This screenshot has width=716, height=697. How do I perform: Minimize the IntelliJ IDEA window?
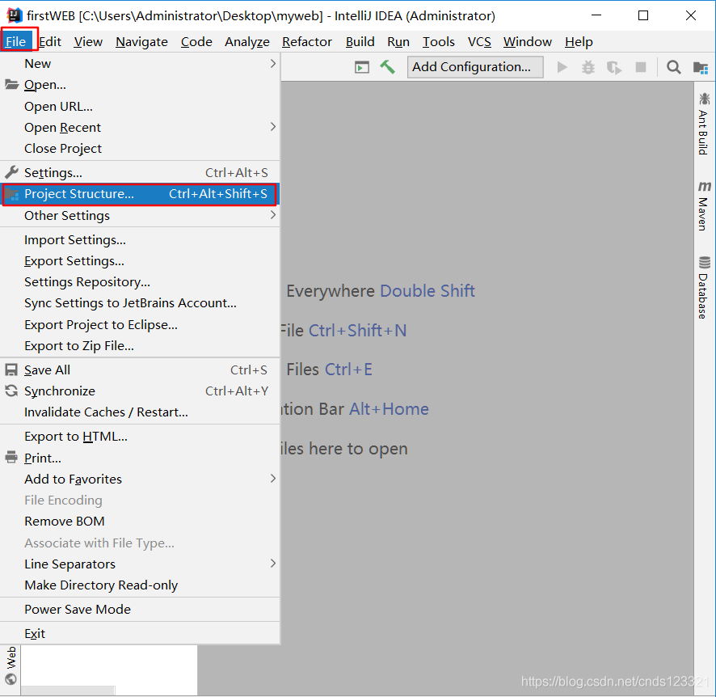pyautogui.click(x=596, y=15)
